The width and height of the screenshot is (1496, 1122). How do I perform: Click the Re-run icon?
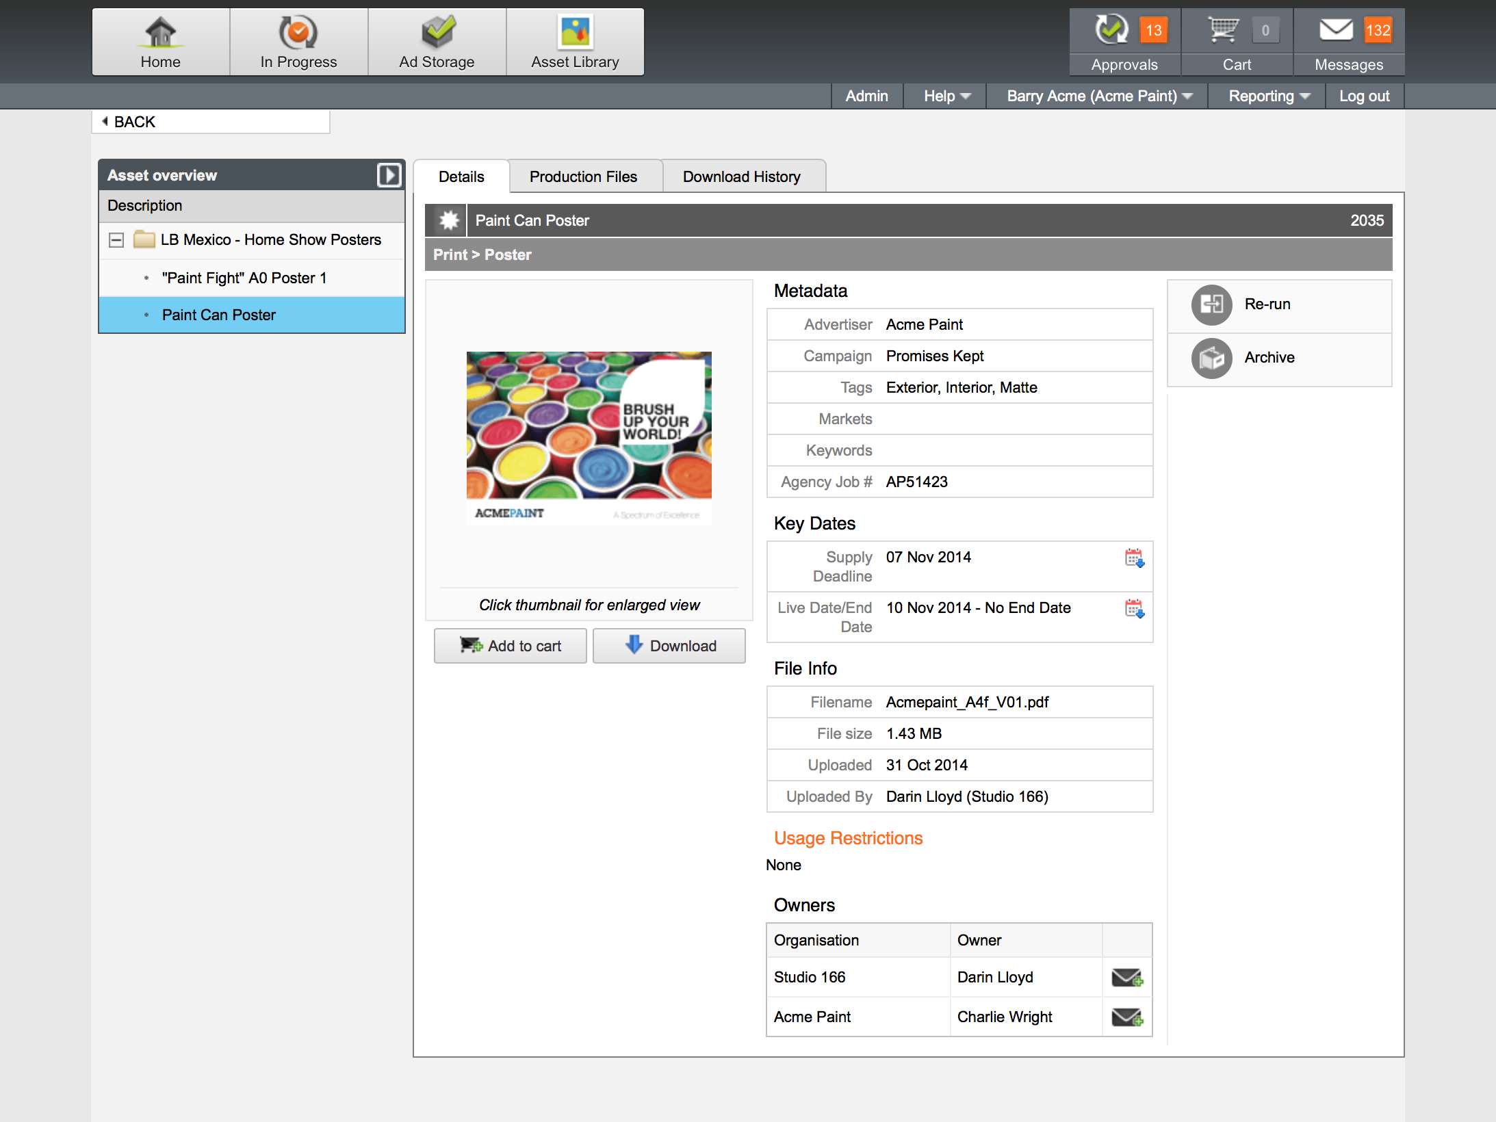(x=1211, y=304)
